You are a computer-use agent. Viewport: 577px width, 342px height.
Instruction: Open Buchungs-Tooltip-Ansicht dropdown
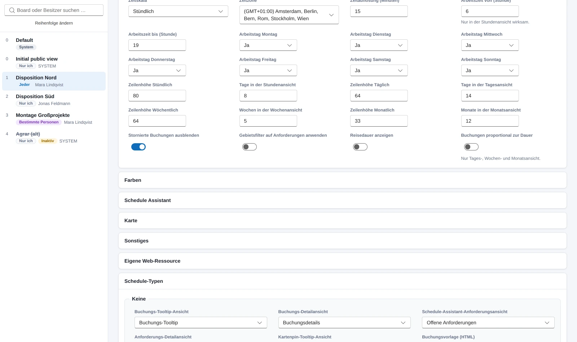click(x=201, y=323)
